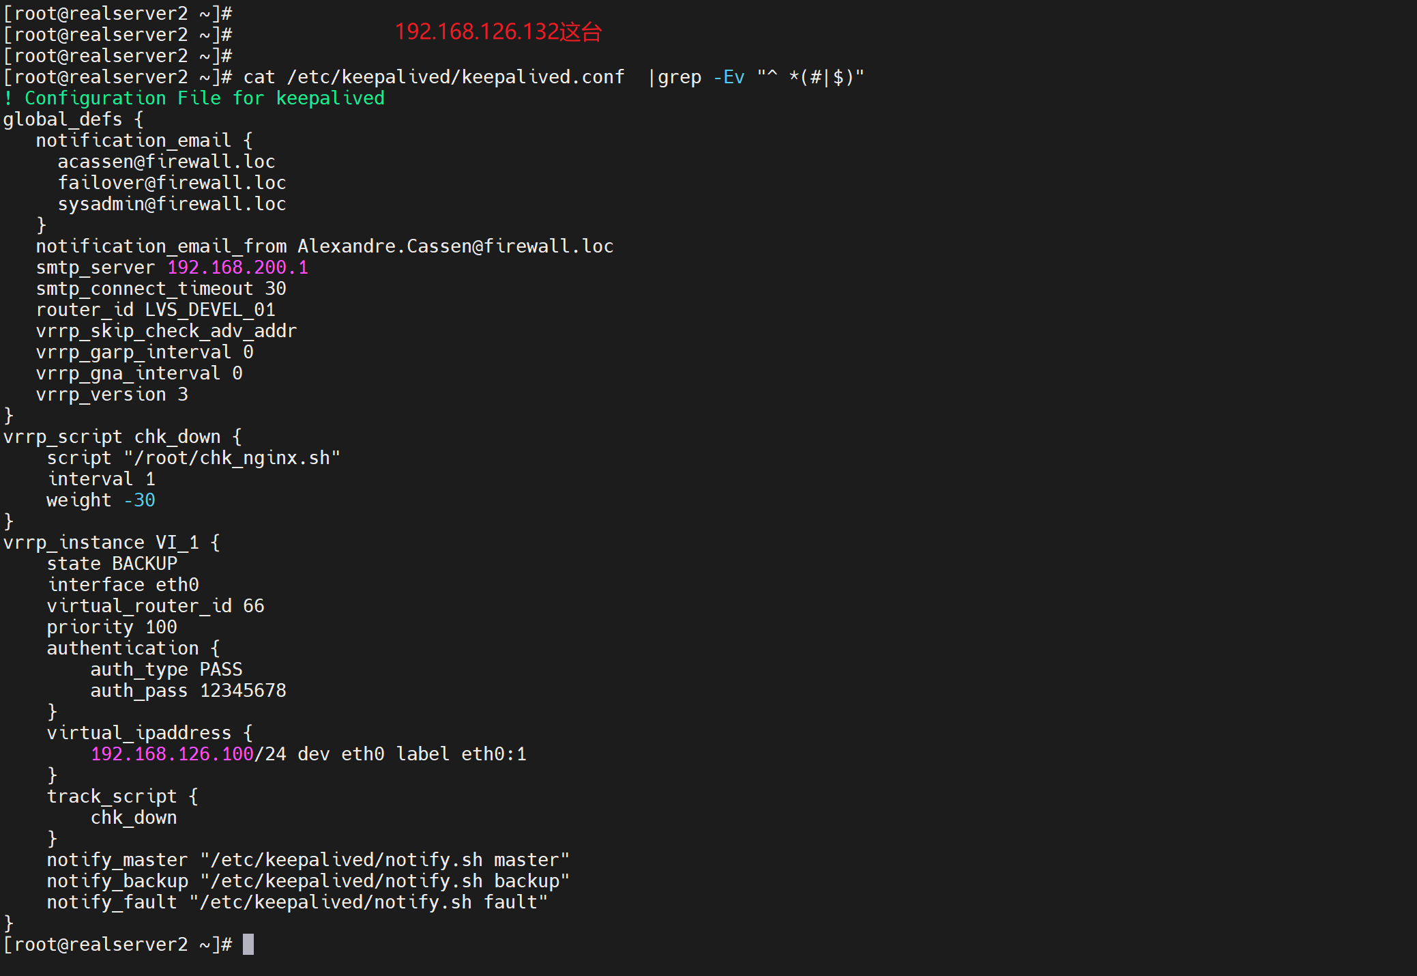Click the smtp_server IP 192.168.200.1
The image size is (1417, 976).
237,268
